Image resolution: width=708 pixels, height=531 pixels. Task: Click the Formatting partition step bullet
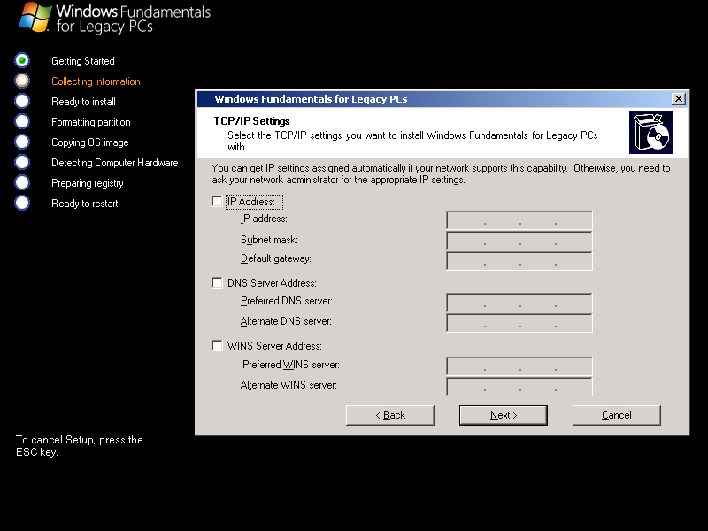click(x=22, y=121)
